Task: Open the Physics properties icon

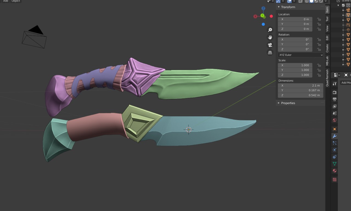Action: [x=334, y=150]
